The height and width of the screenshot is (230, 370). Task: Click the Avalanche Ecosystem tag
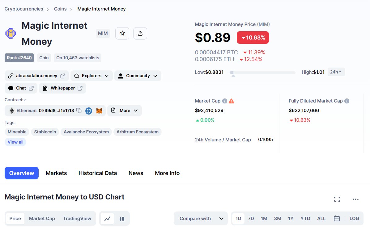[86, 132]
